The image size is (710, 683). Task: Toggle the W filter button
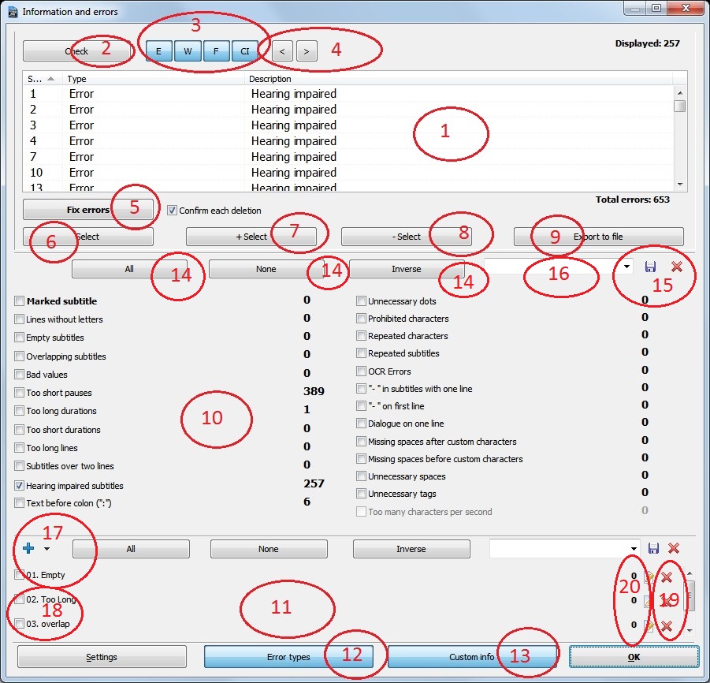(188, 50)
